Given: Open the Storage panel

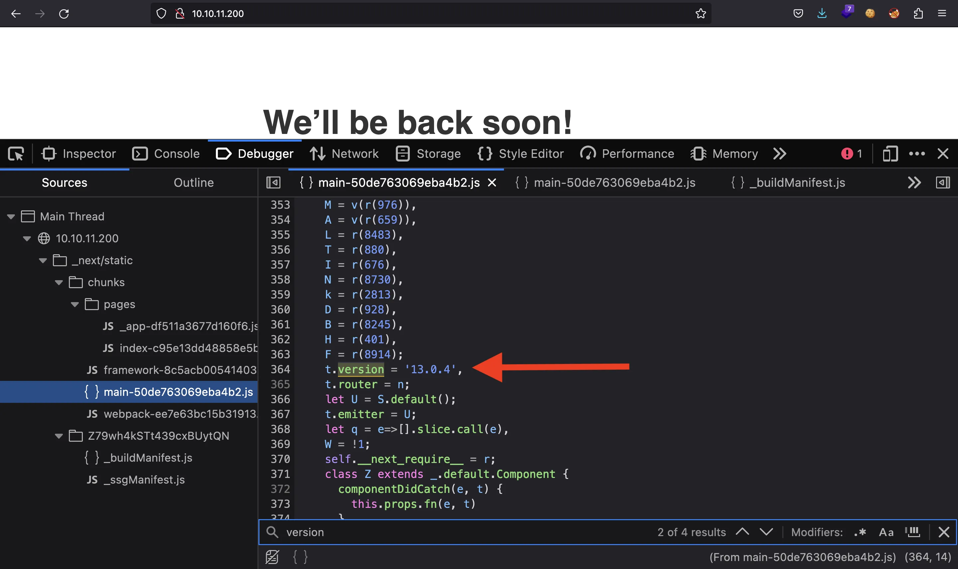Looking at the screenshot, I should click(428, 154).
